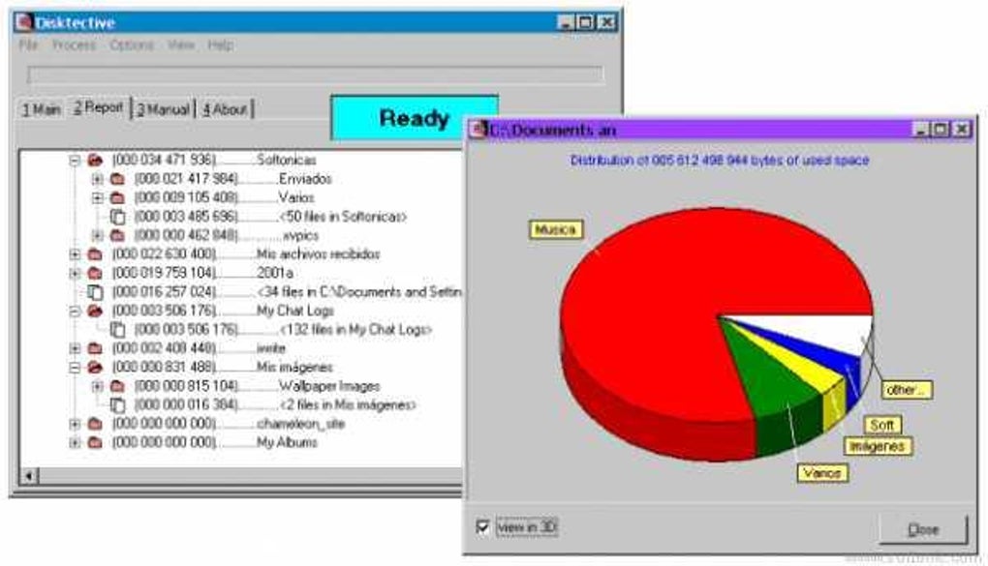The width and height of the screenshot is (988, 566).
Task: Open the 4 About tab
Action: (225, 109)
